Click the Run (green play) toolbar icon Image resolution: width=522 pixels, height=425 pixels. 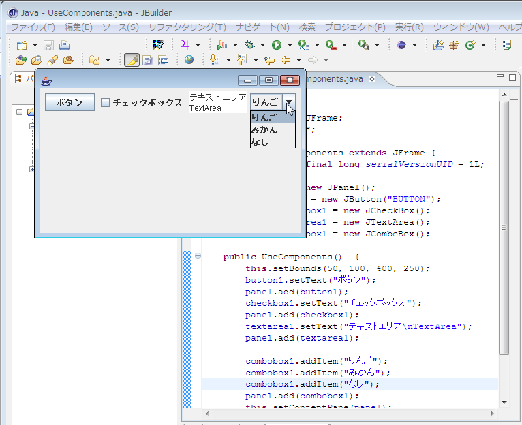(x=277, y=45)
